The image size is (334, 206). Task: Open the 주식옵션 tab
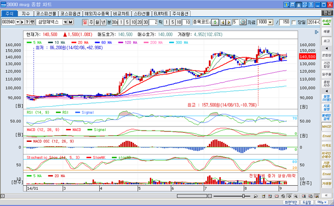click(180, 14)
